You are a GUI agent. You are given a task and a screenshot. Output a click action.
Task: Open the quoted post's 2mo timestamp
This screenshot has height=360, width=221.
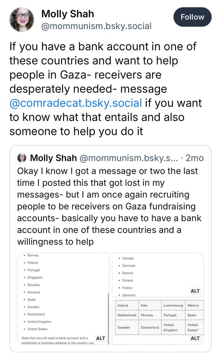click(x=195, y=158)
